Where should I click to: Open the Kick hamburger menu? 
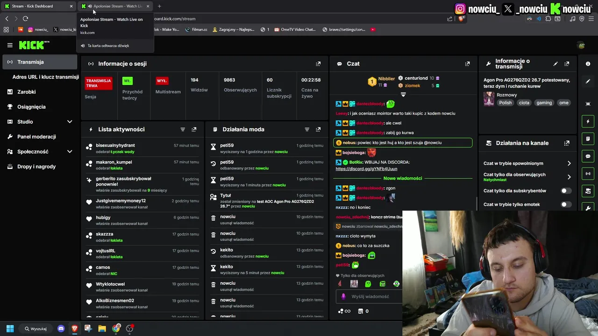click(10, 45)
